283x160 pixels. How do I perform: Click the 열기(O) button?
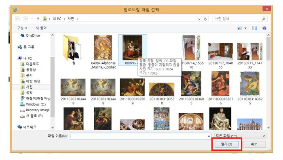click(226, 144)
